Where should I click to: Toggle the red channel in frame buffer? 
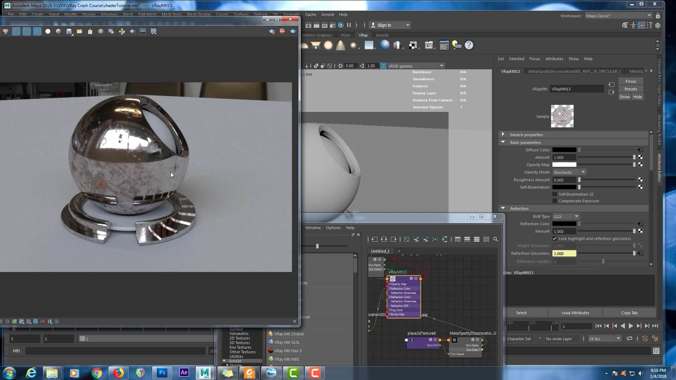16,31
